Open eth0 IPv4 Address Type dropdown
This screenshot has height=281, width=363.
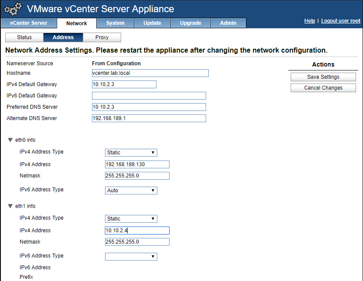(x=131, y=153)
